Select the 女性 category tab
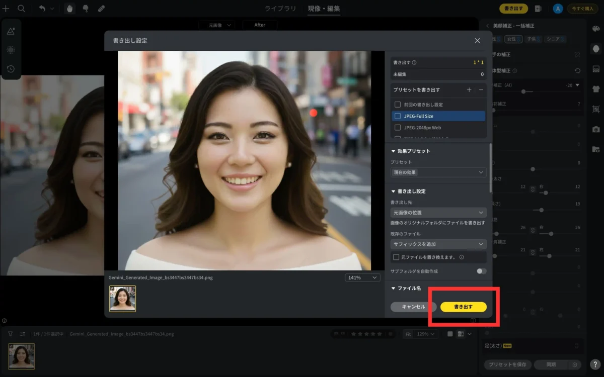This screenshot has height=377, width=604. (x=513, y=39)
